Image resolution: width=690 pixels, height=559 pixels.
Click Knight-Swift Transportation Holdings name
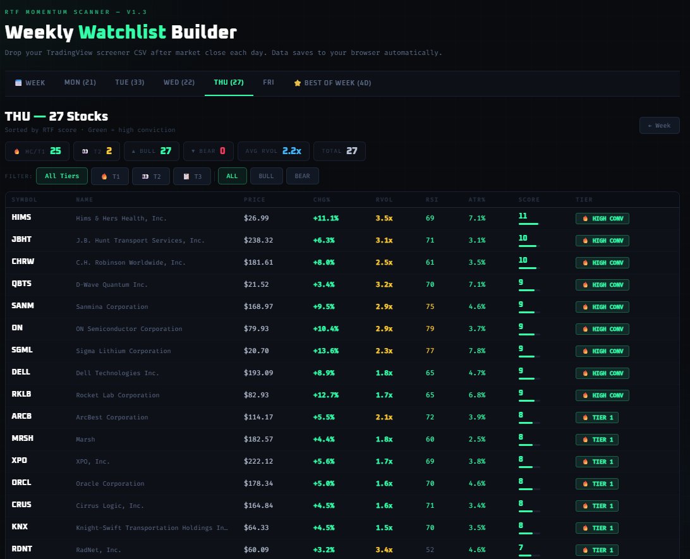click(x=152, y=528)
